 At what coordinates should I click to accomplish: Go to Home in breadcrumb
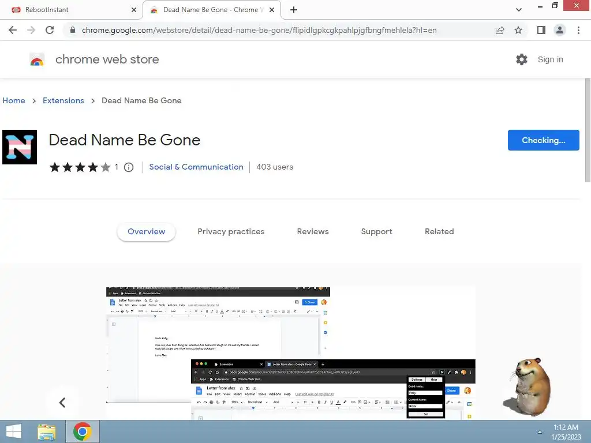[x=14, y=100]
